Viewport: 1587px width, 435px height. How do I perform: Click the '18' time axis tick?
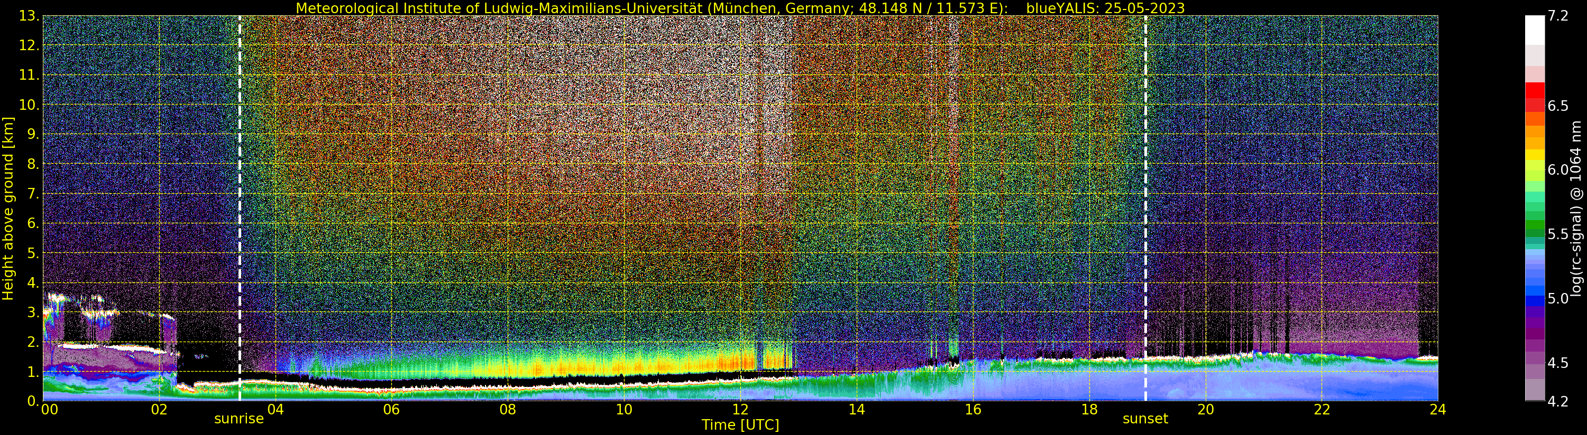click(x=1089, y=410)
